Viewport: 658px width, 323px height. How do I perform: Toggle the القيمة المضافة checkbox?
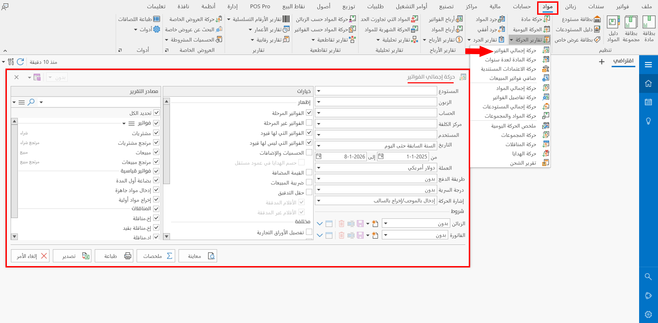coord(309,172)
